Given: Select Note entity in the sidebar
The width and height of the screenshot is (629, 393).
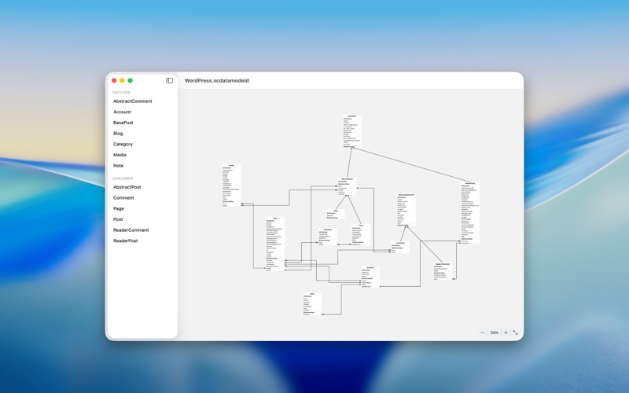Looking at the screenshot, I should [x=118, y=166].
